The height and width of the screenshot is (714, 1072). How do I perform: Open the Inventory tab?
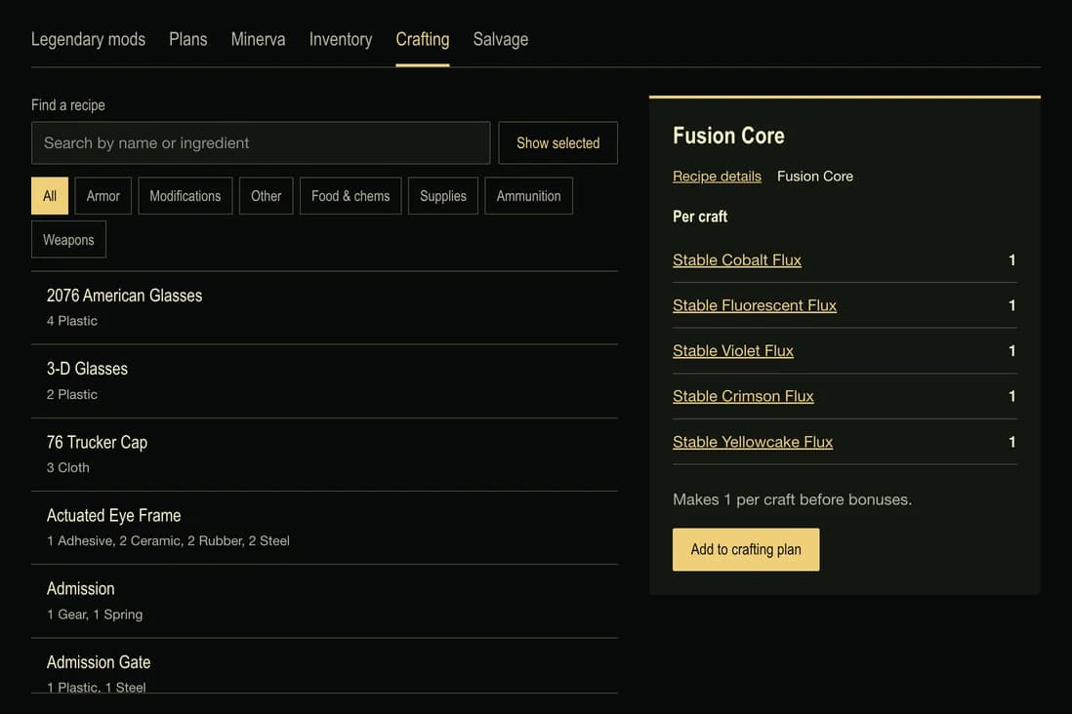tap(341, 40)
